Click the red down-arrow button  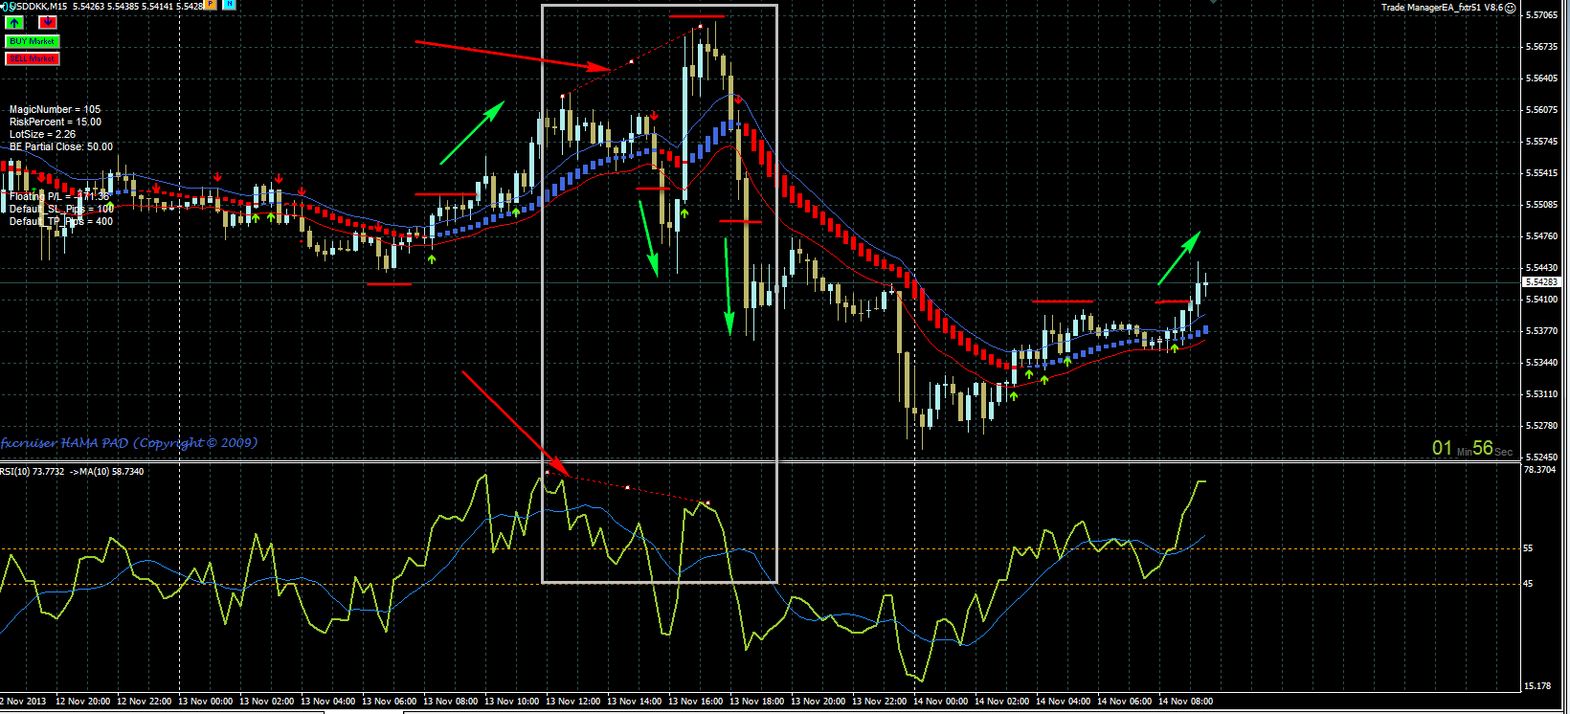[47, 22]
